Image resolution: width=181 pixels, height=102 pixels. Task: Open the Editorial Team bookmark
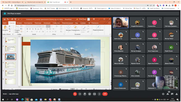(x=128, y=8)
